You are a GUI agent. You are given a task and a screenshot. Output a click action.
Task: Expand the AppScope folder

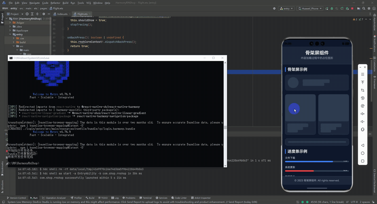(10, 31)
